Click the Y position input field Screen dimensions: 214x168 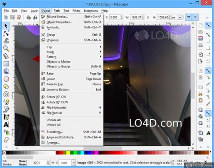115,17
